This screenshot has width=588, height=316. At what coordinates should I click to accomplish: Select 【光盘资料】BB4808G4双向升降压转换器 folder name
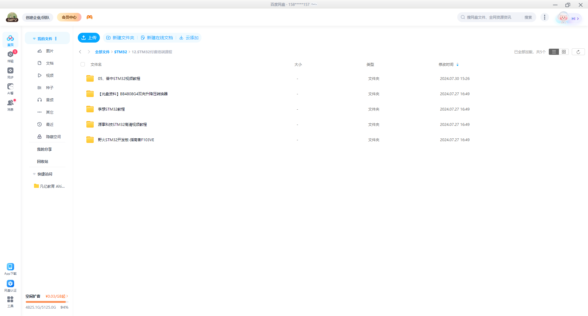click(133, 94)
